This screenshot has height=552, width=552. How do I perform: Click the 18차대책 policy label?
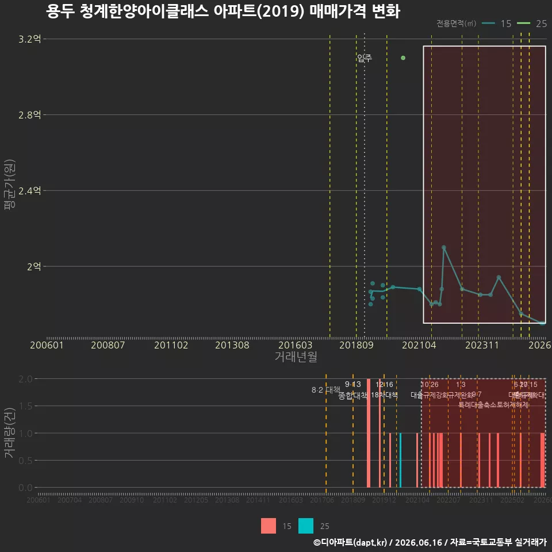click(384, 395)
